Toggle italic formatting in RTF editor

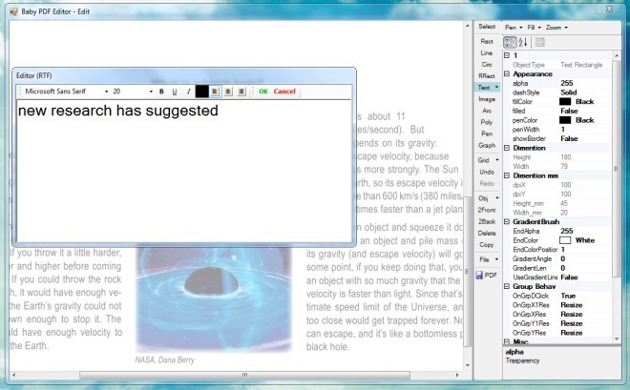pyautogui.click(x=188, y=92)
